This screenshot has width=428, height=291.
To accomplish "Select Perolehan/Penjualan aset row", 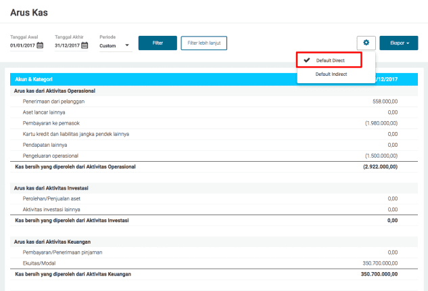I will pyautogui.click(x=214, y=199).
